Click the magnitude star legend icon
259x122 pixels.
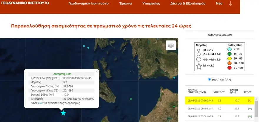point(199,67)
